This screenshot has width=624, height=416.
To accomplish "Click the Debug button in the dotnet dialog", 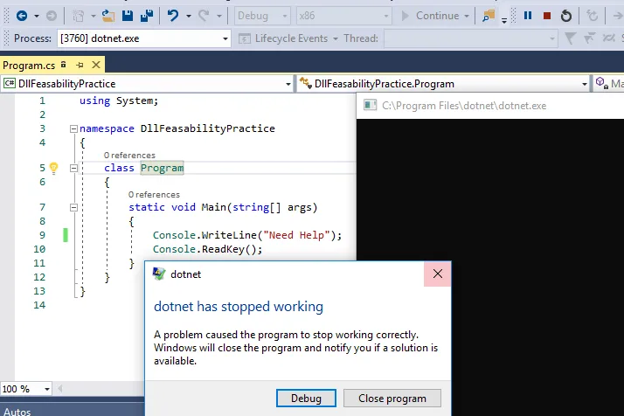I will point(306,399).
